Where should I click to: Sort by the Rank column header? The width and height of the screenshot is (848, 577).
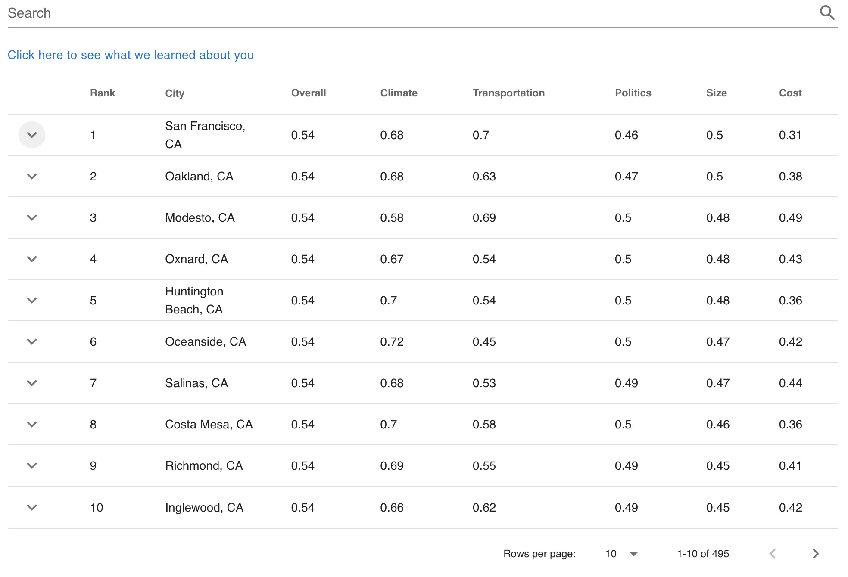point(103,93)
